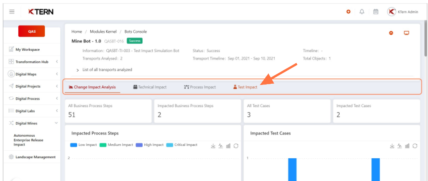Click the KTern Admin avatar
The height and width of the screenshot is (181, 428).
point(391,12)
